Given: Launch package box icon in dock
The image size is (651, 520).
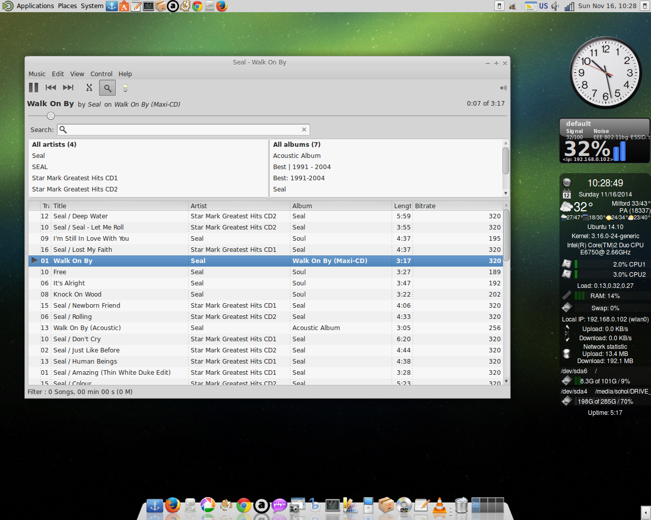Looking at the screenshot, I should [x=386, y=505].
